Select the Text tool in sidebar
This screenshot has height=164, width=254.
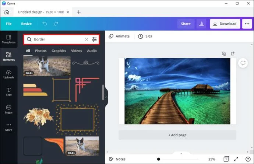(x=8, y=91)
